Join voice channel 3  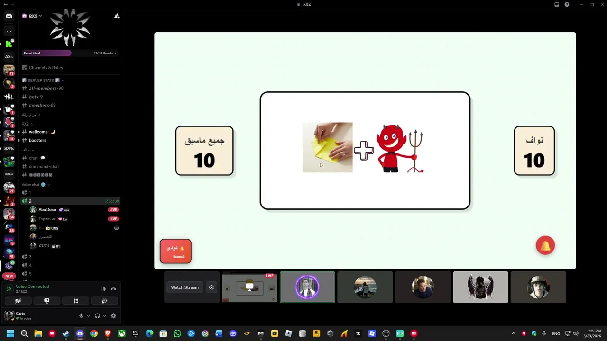70,257
